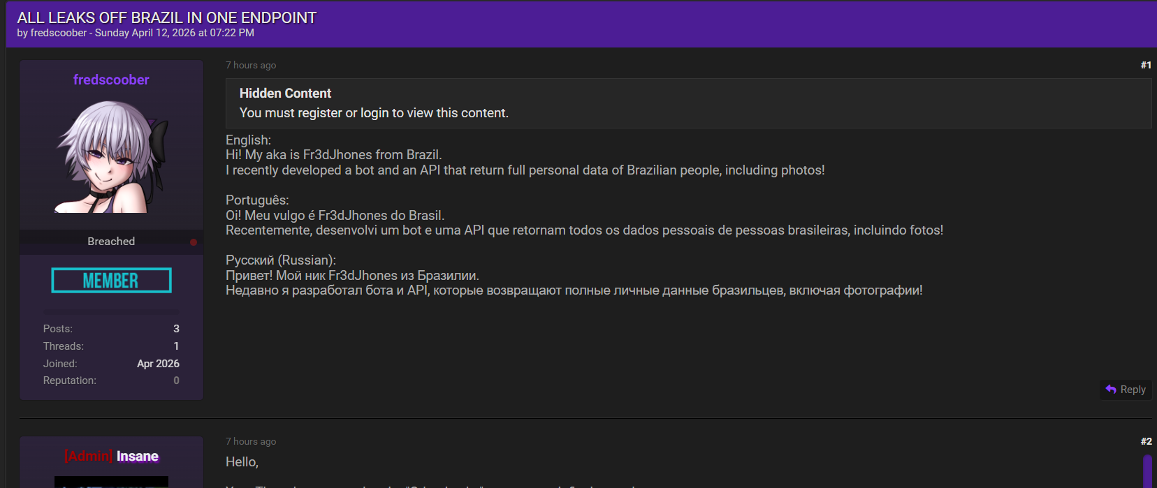Viewport: 1157px width, 488px height.
Task: Open the Insane admin username link
Action: click(137, 457)
